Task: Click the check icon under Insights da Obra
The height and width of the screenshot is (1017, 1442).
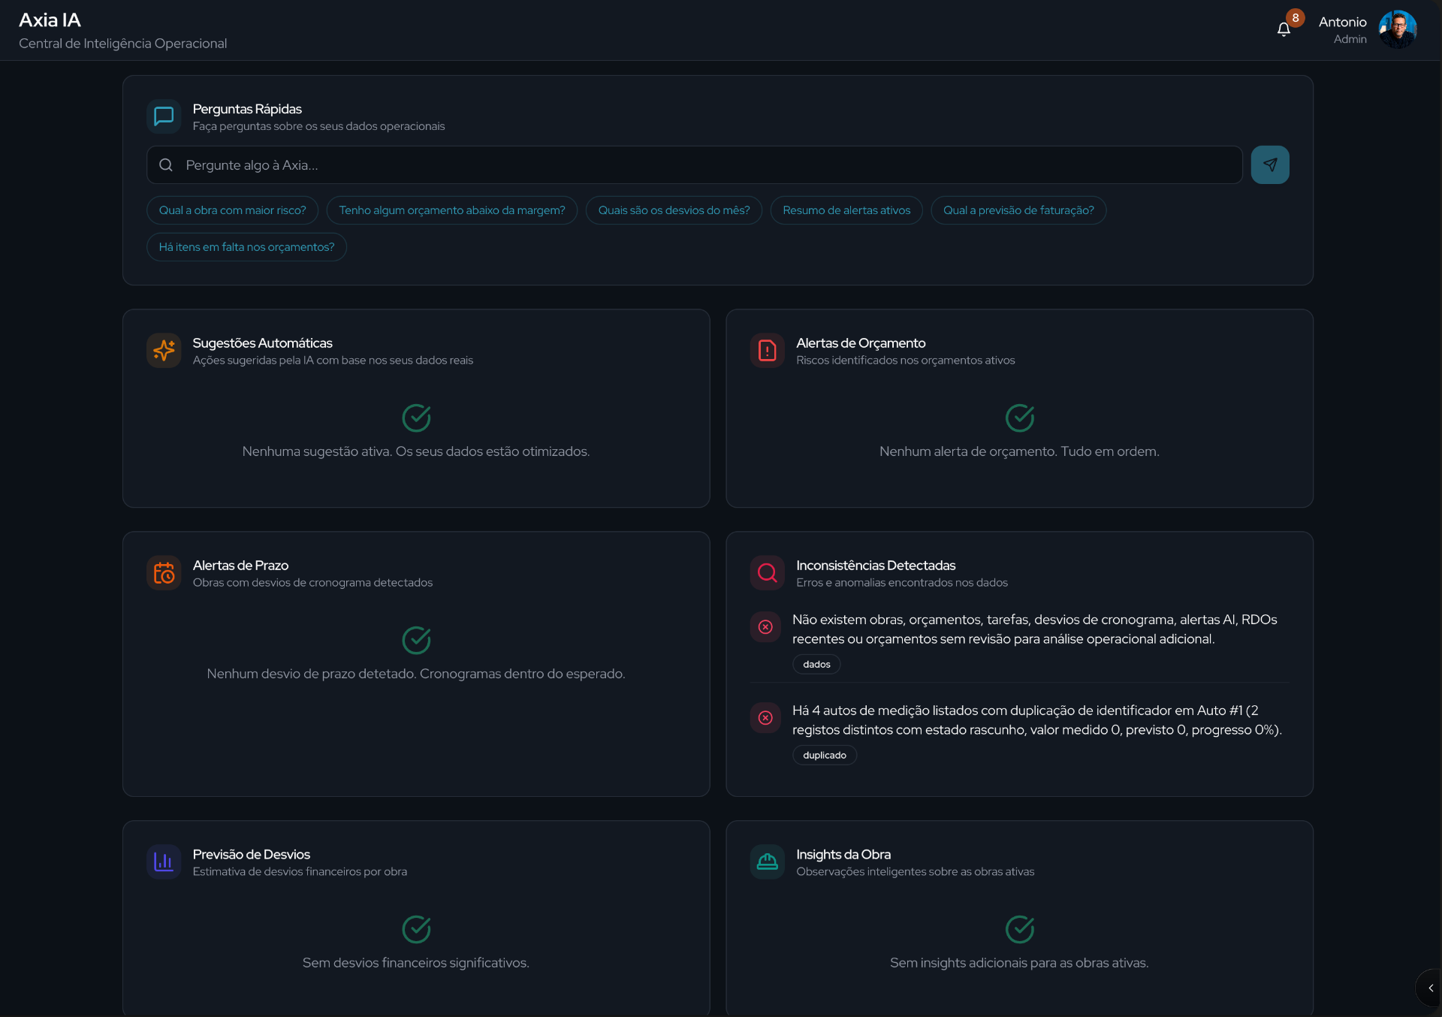Action: point(1020,930)
